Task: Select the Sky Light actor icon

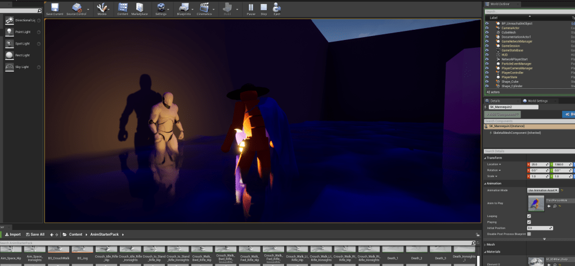Action: tap(10, 67)
